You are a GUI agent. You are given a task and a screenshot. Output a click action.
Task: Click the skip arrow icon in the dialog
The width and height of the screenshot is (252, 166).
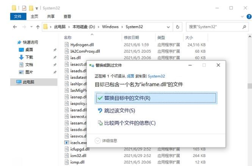pyautogui.click(x=100, y=111)
